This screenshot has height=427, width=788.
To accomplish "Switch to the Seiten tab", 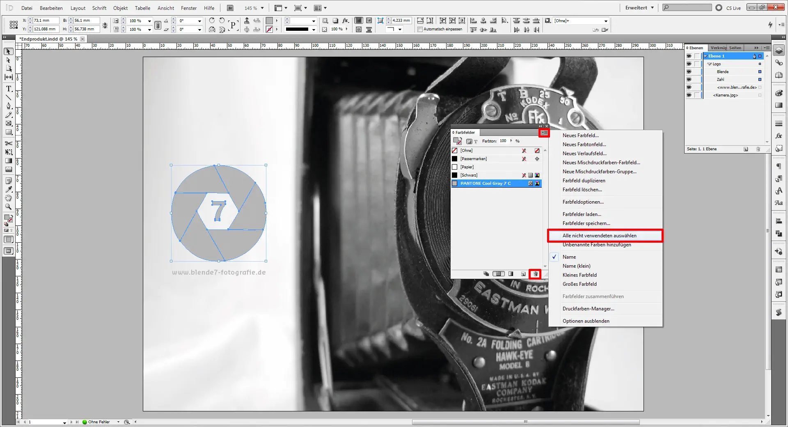I will coord(735,48).
